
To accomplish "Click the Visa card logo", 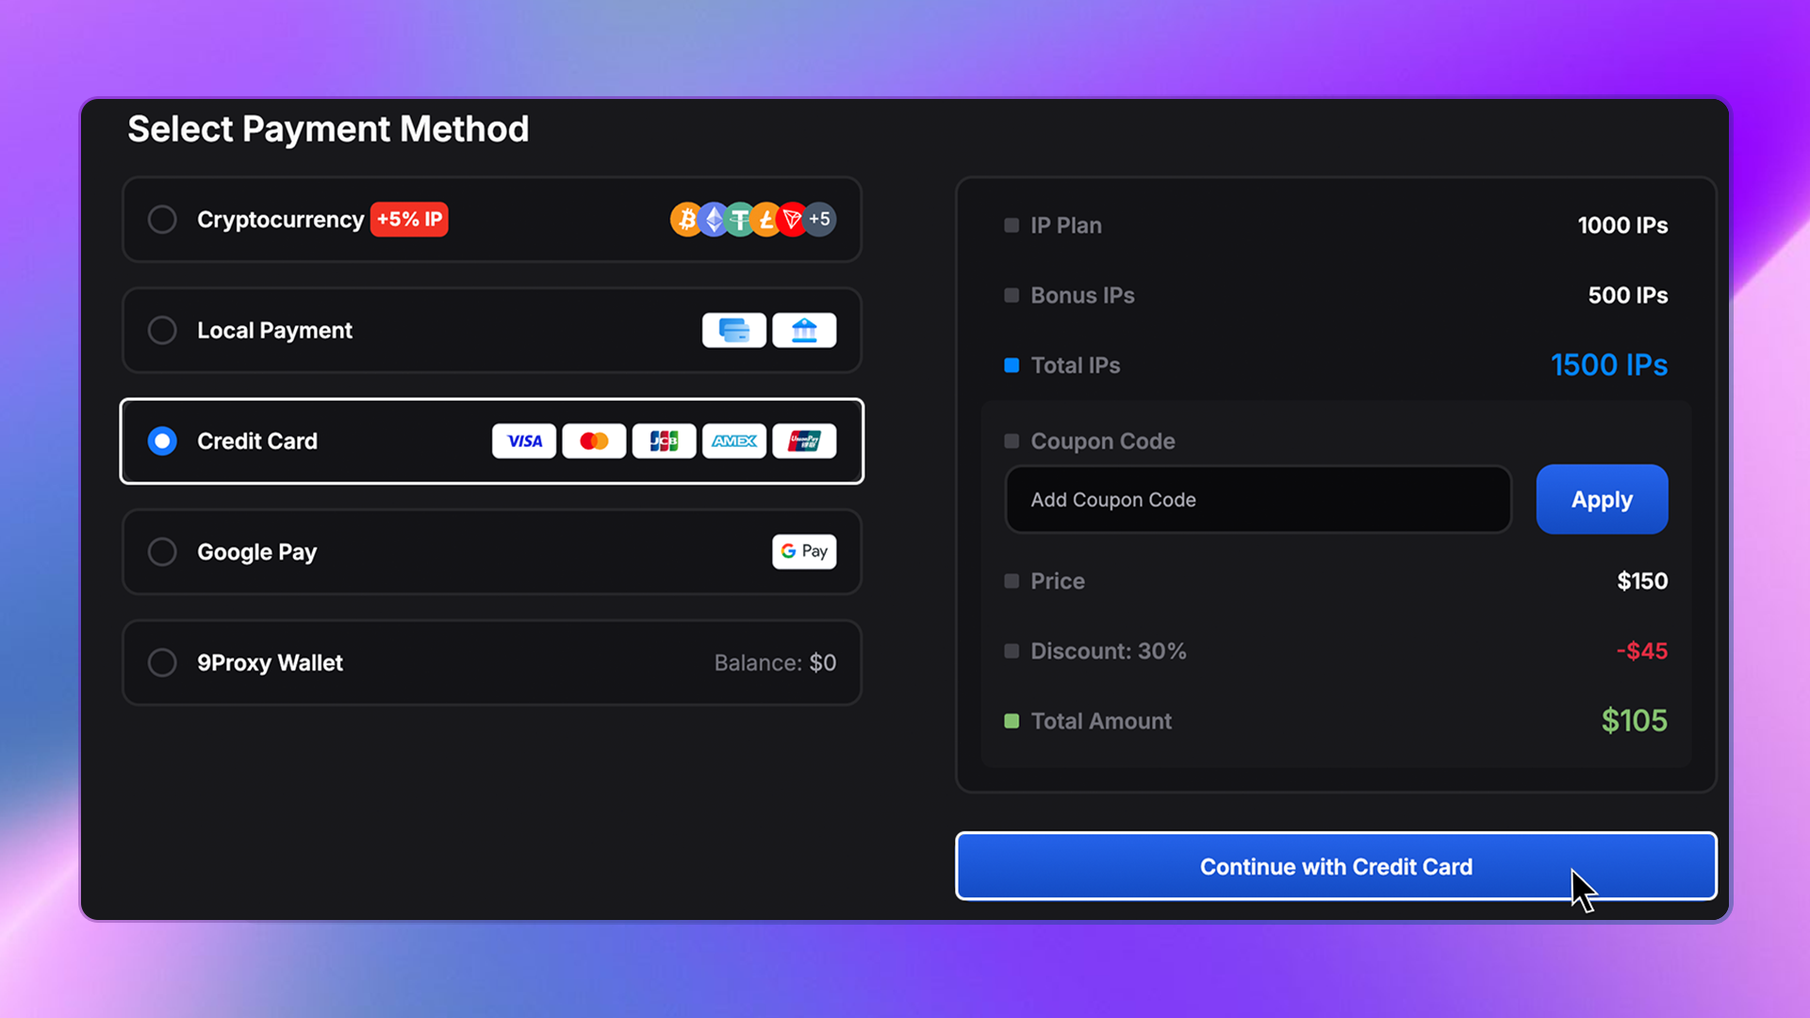I will [x=524, y=441].
